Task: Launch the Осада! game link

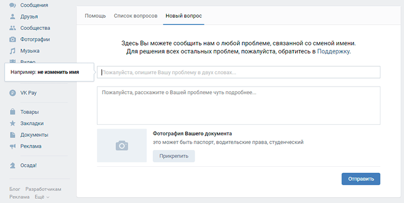Action: [28, 165]
